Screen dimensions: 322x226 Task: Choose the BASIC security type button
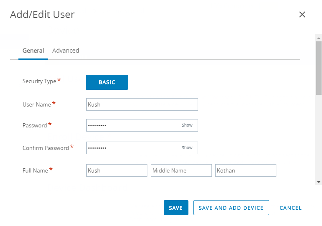pos(107,82)
